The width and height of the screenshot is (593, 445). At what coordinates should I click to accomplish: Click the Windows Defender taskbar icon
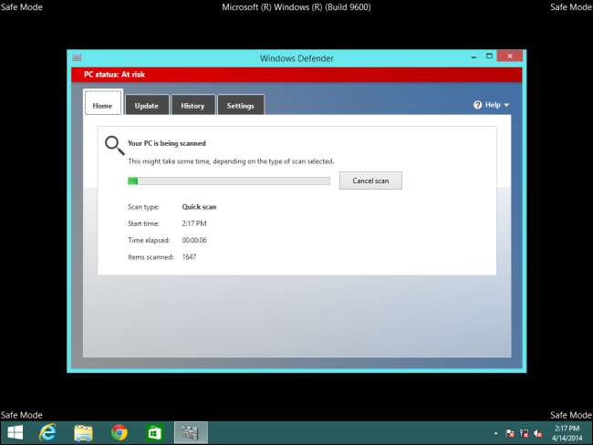coord(191,432)
